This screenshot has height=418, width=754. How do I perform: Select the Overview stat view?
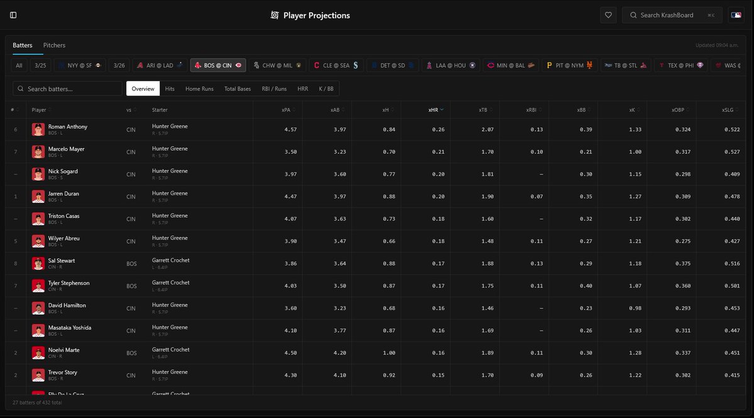(143, 88)
